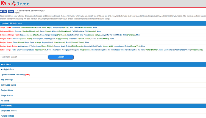206x118 pixels.
Task: Click More in Punjabi Music row
Action: coord(112,39)
